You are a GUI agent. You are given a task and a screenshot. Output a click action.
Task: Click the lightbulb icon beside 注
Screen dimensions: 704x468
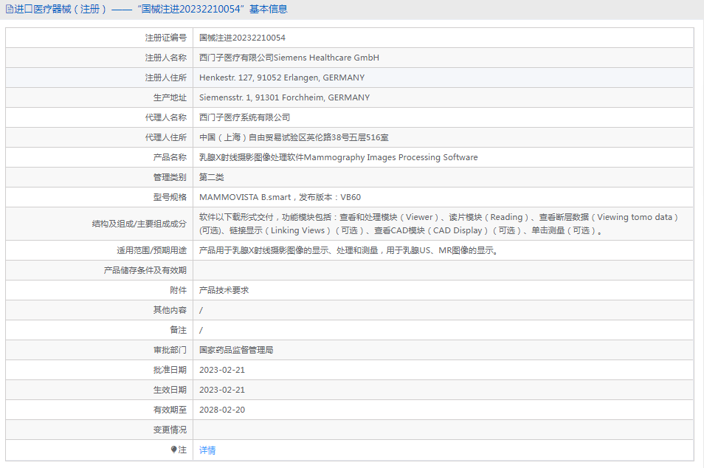173,450
